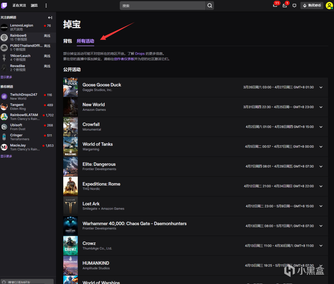Expand the Lost Ark campaign chevron
Viewport: 334px width, 284px height.
coord(321,206)
